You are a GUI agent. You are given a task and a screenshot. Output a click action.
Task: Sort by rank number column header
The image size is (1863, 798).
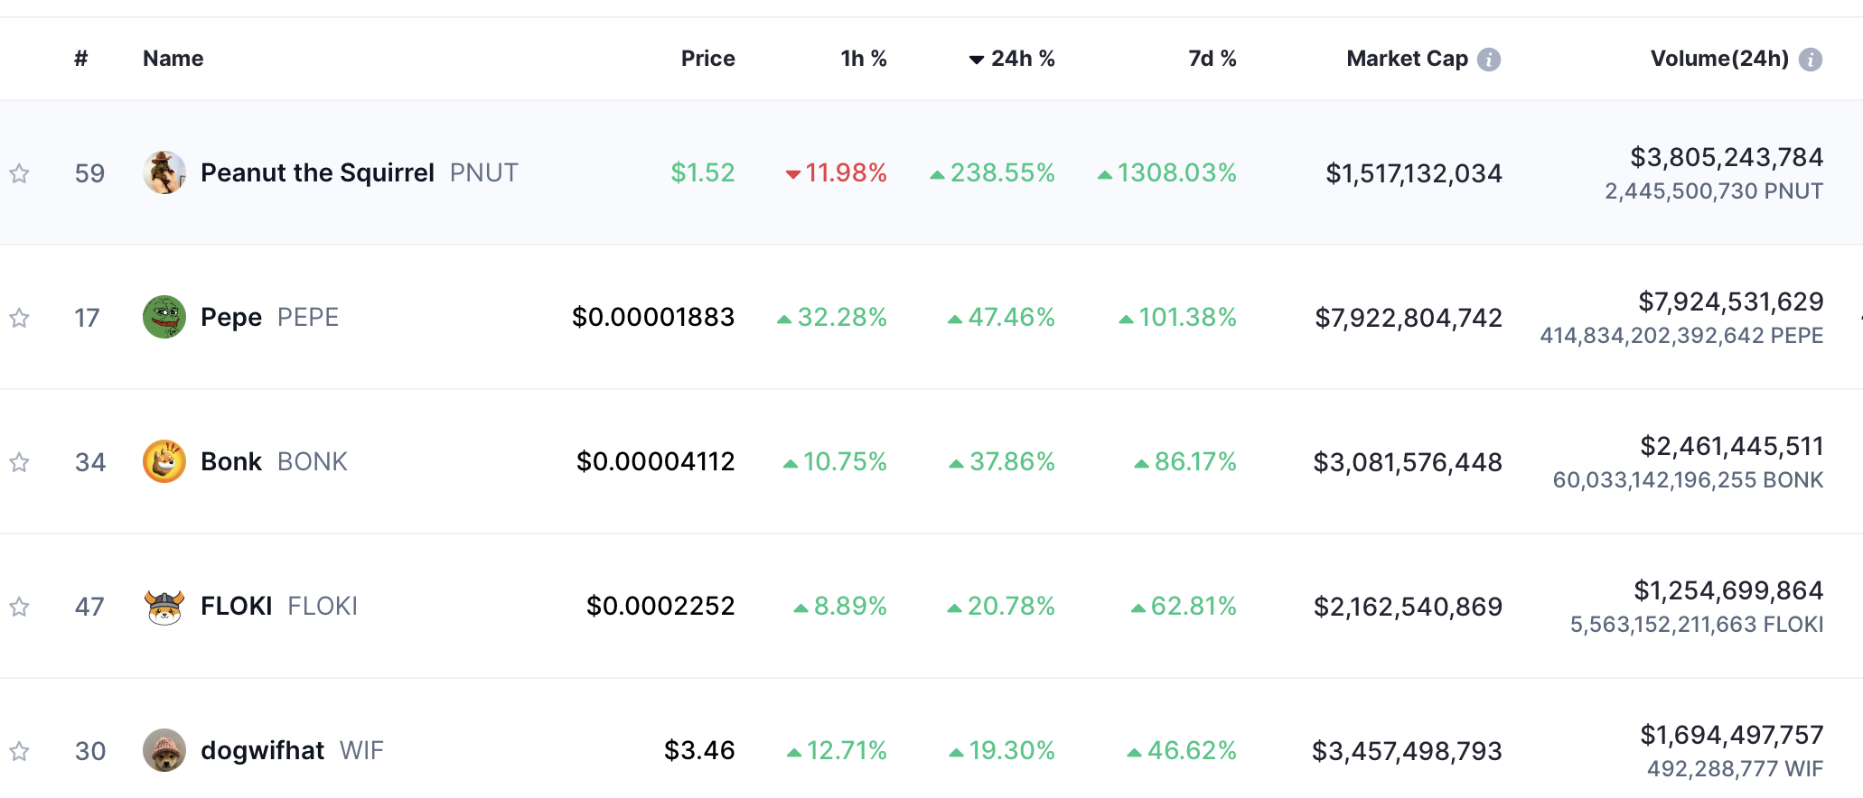click(81, 59)
